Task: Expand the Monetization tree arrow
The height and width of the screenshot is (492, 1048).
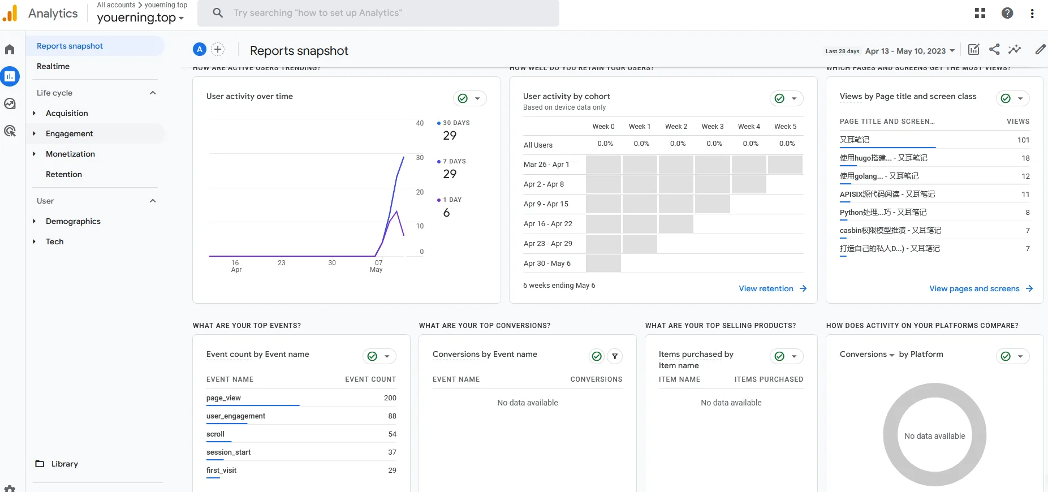Action: [34, 154]
